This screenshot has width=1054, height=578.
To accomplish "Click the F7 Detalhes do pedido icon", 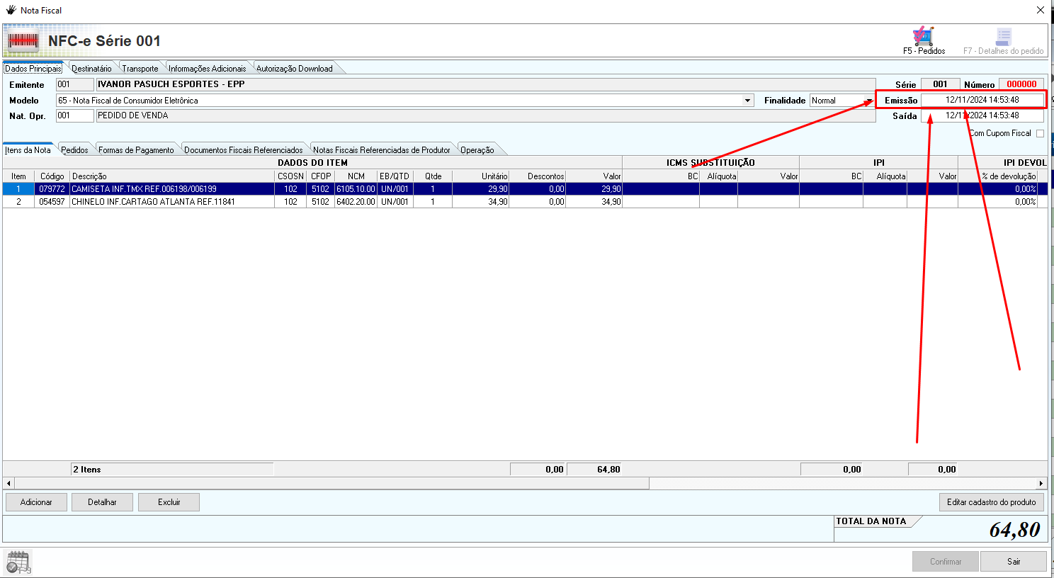I will pos(1004,37).
